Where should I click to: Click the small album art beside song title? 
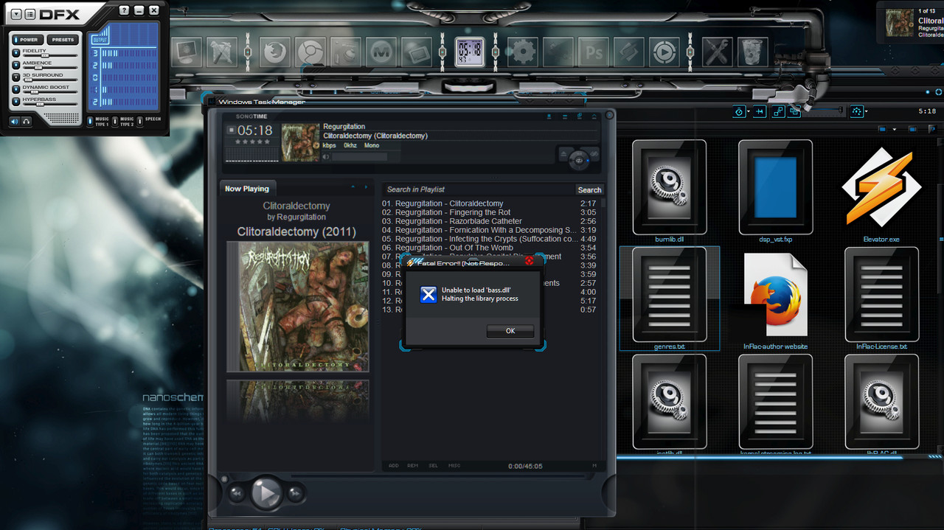pyautogui.click(x=301, y=142)
